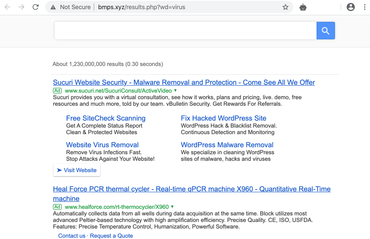
Task: Click the Not Secure warning icon
Action: pyautogui.click(x=53, y=7)
